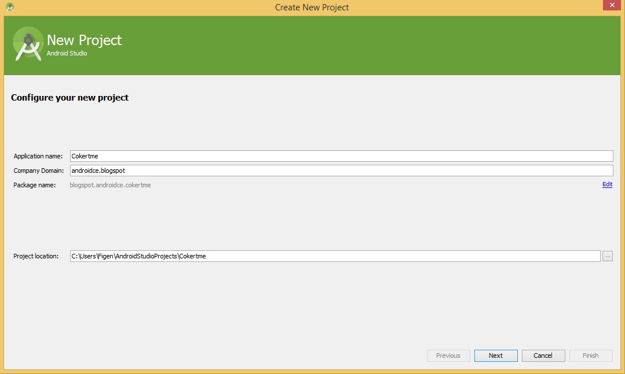Cancel the new project wizard
This screenshot has width=625, height=374.
[543, 356]
